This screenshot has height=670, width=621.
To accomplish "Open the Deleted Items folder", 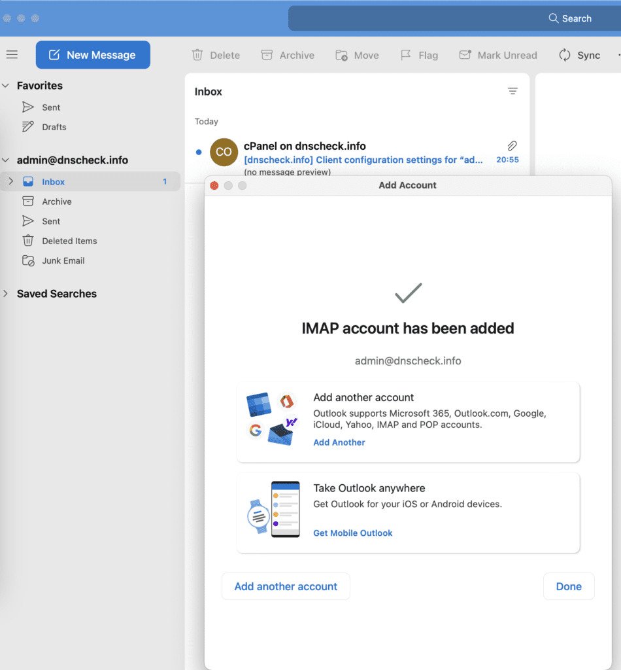I will (x=69, y=241).
